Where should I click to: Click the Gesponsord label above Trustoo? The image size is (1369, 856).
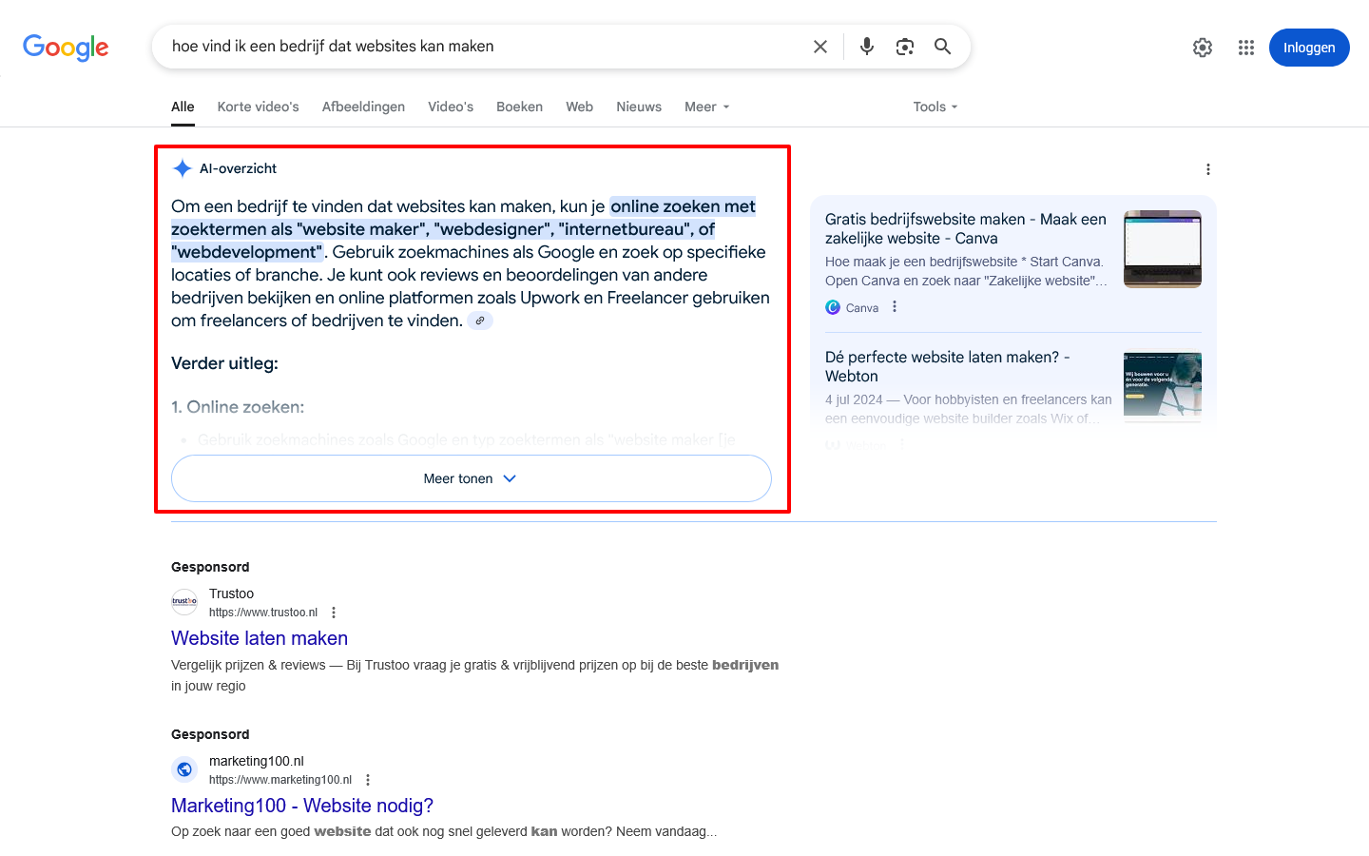pos(210,567)
